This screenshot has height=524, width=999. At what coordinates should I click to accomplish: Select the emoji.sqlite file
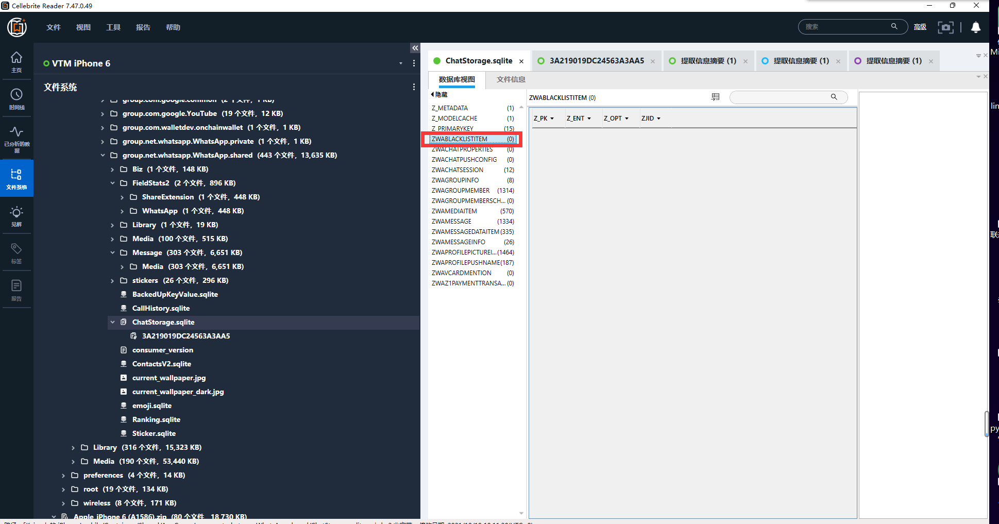point(151,405)
